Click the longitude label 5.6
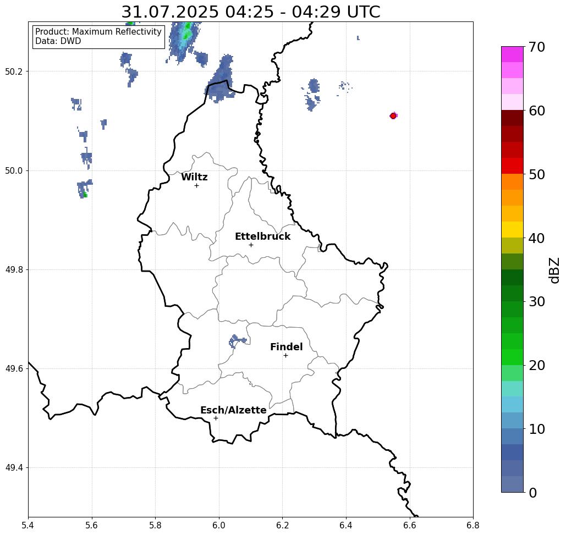Image resolution: width=566 pixels, height=535 pixels. 92,525
